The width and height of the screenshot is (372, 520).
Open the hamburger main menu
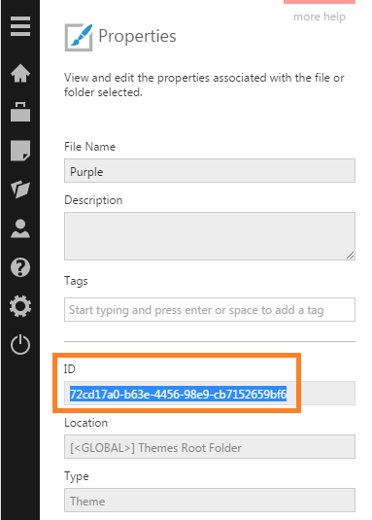coord(20,26)
